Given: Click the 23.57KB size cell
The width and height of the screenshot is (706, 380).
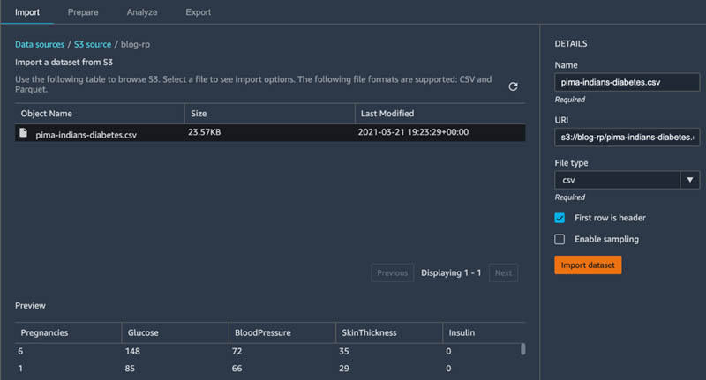Looking at the screenshot, I should [x=205, y=132].
